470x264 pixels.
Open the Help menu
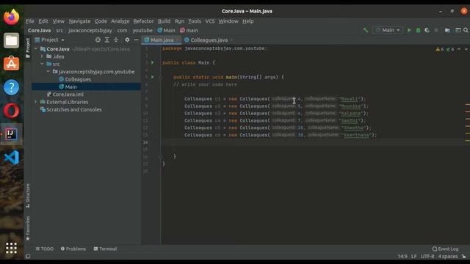248,21
